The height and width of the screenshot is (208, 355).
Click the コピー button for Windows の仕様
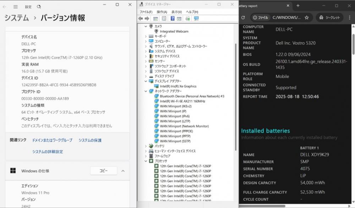[x=103, y=171]
